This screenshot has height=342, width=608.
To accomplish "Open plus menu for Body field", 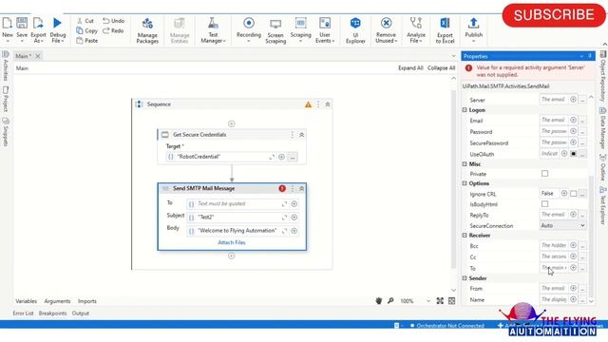I will coord(294,231).
